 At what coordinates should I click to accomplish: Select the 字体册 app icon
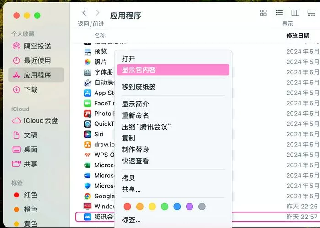[x=88, y=72]
